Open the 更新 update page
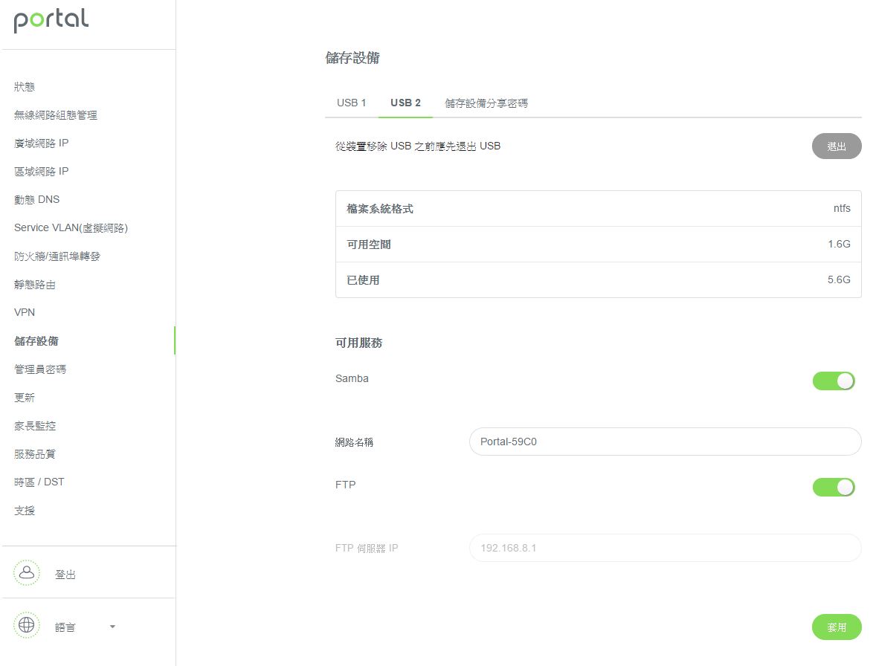Viewport: 876px width, 666px height. (x=25, y=398)
